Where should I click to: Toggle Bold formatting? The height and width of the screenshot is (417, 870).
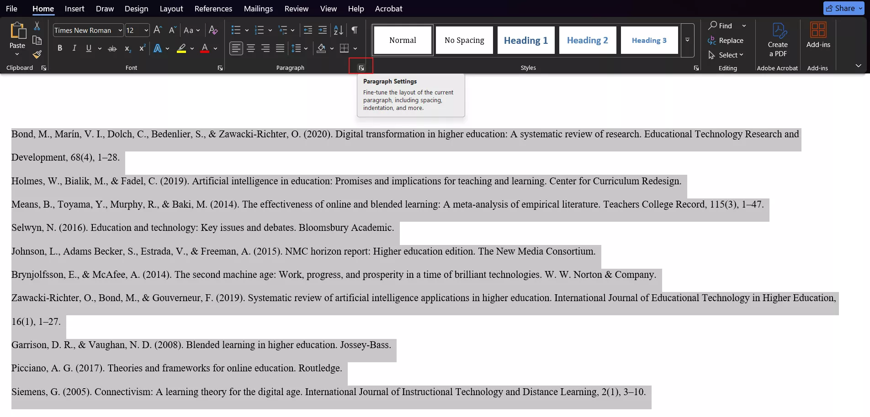coord(60,48)
